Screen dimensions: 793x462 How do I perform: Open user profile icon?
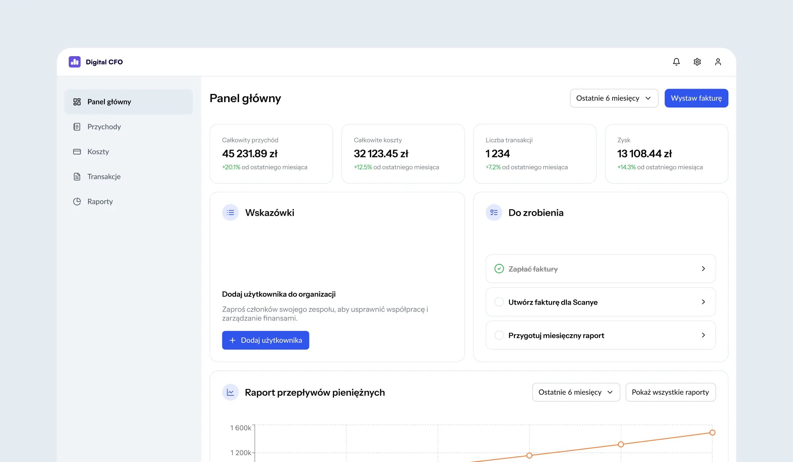pos(718,62)
